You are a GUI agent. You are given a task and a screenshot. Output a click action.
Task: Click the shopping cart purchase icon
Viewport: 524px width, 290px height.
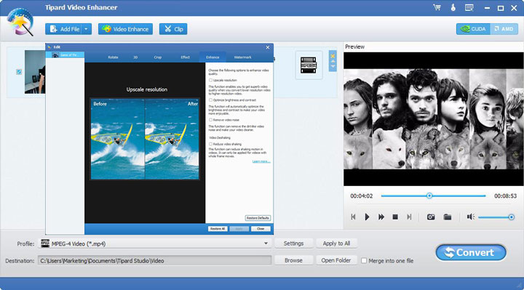pyautogui.click(x=437, y=7)
